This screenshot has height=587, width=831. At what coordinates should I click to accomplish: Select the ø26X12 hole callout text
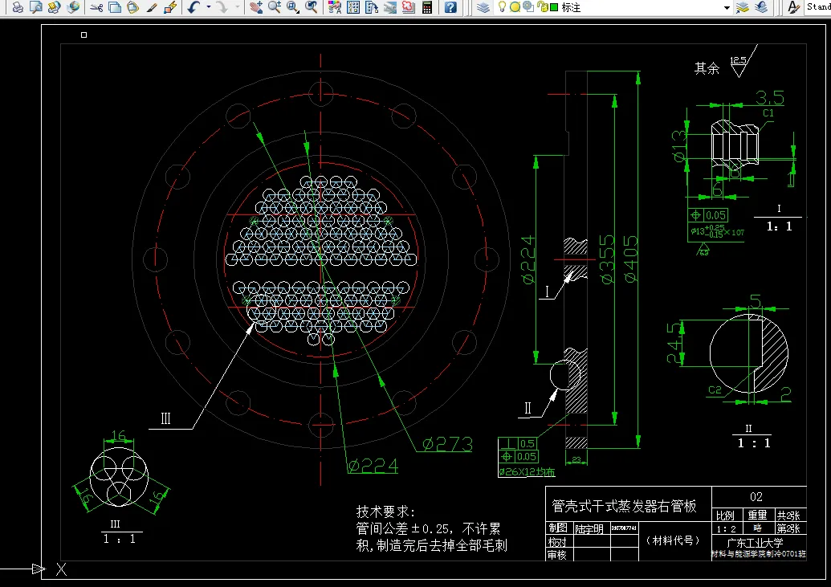[527, 471]
